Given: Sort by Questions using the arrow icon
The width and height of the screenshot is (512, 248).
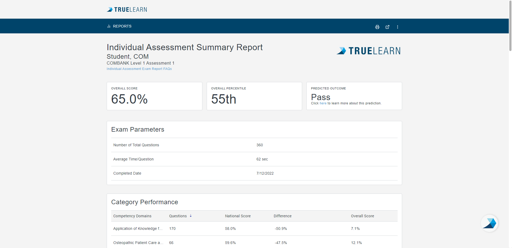Looking at the screenshot, I should pos(191,216).
